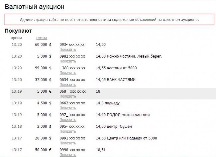
Task: Sort the list by the сумма column link
Action: [42, 38]
